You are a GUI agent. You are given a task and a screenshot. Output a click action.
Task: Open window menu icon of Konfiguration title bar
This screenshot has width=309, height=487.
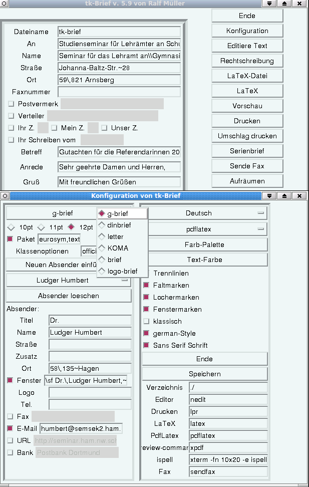5,196
